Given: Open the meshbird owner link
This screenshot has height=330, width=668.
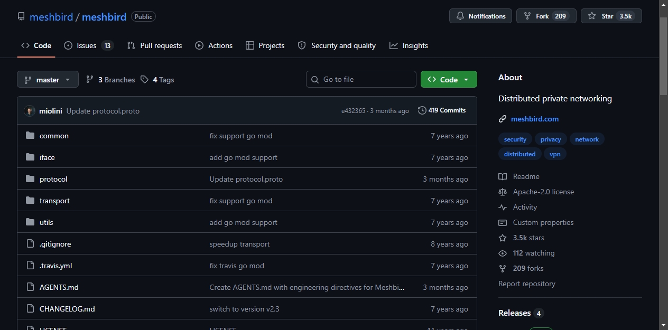Looking at the screenshot, I should click(x=51, y=17).
